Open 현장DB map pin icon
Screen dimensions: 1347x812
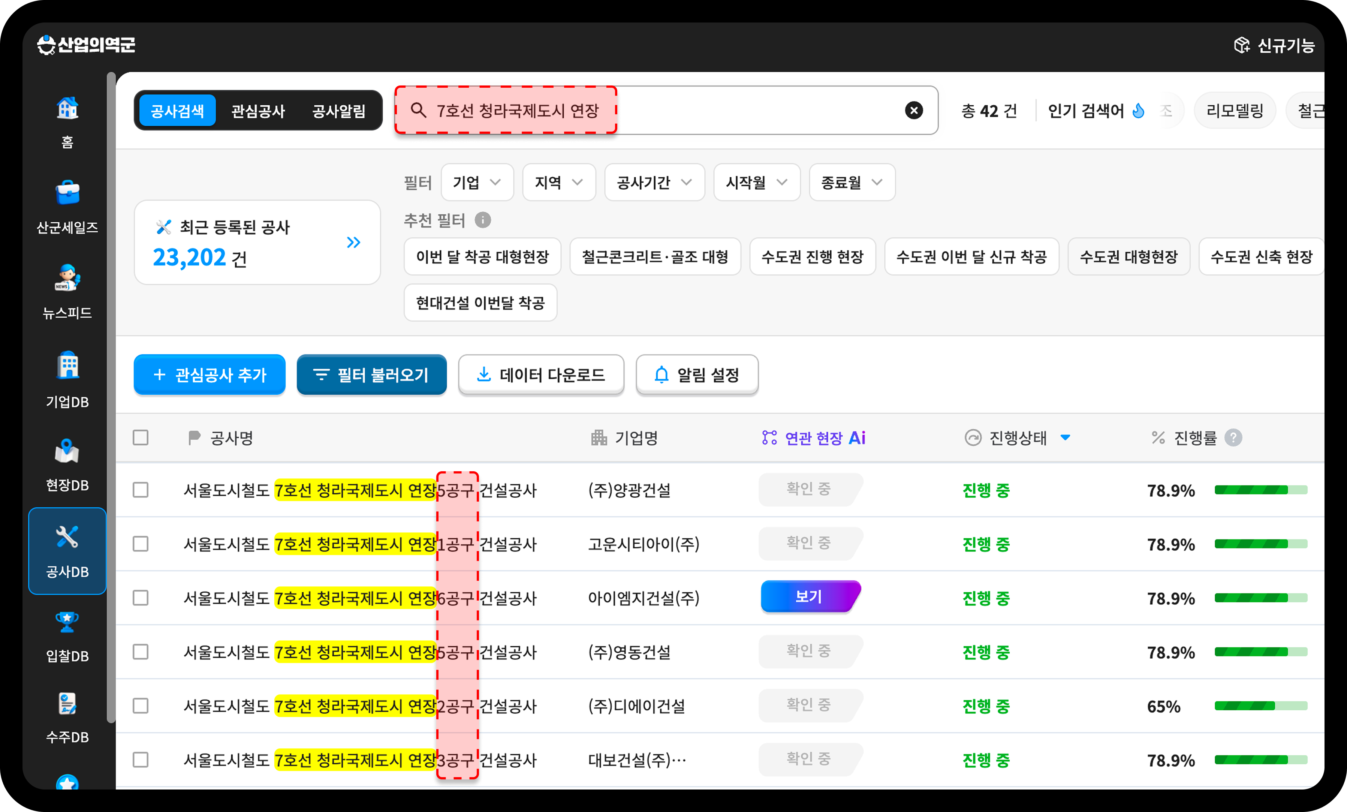point(67,451)
